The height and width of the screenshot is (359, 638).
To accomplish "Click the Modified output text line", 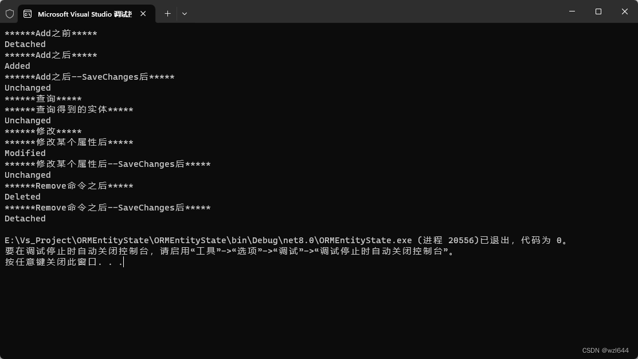I will click(25, 153).
